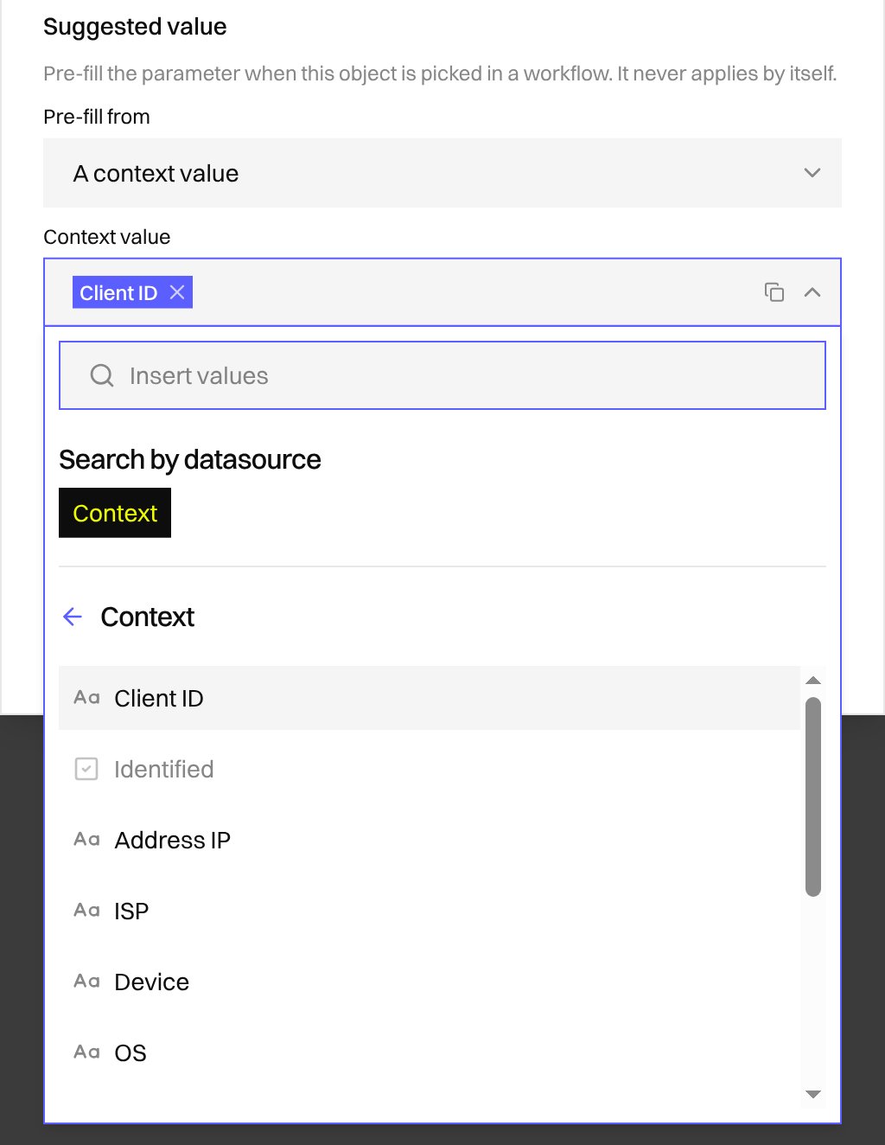Choose ISP from the list
Screen dimensions: 885x1145
(430, 911)
